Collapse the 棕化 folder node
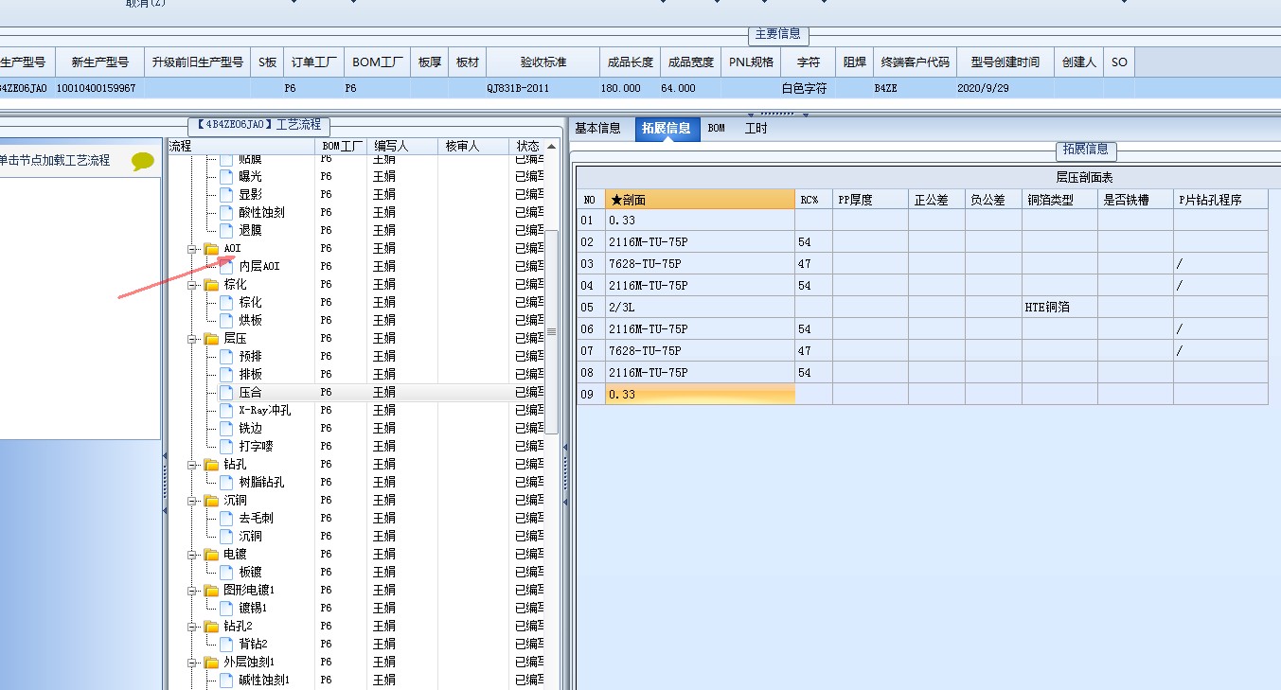Image resolution: width=1281 pixels, height=690 pixels. [193, 285]
